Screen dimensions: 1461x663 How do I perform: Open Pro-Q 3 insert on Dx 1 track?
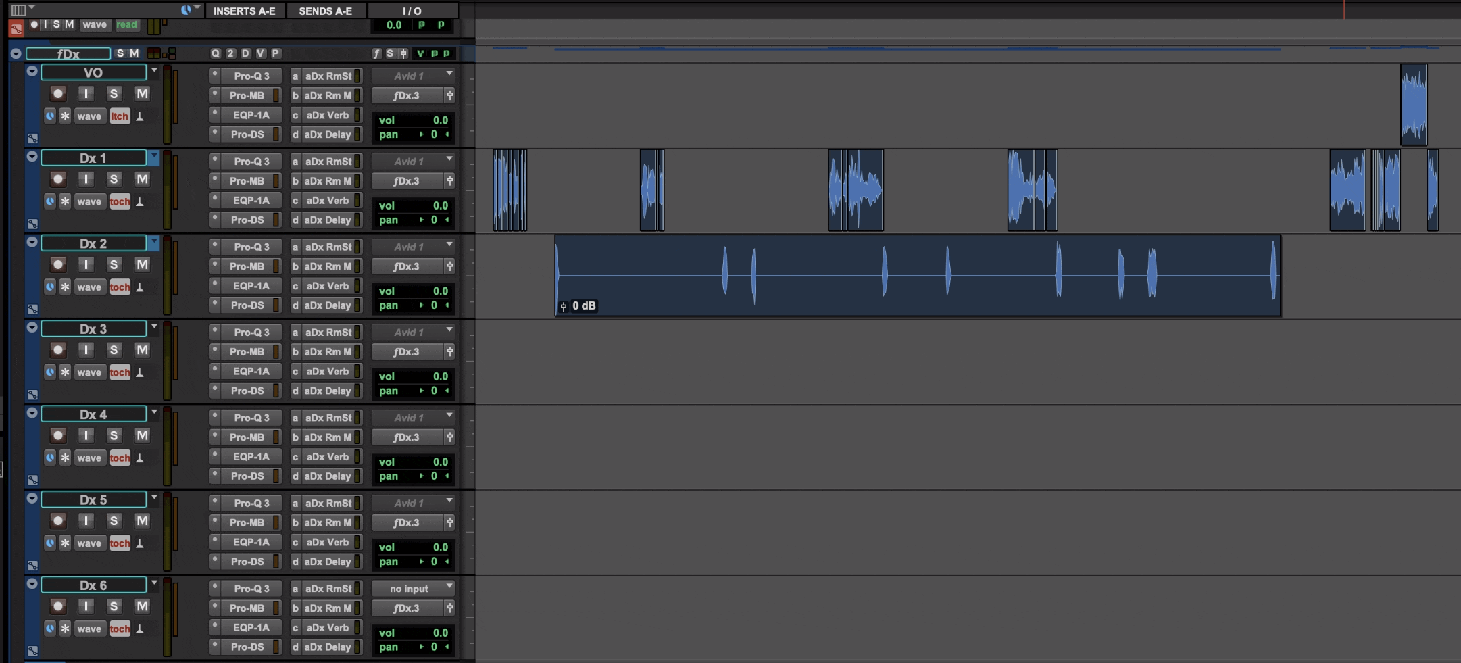251,161
